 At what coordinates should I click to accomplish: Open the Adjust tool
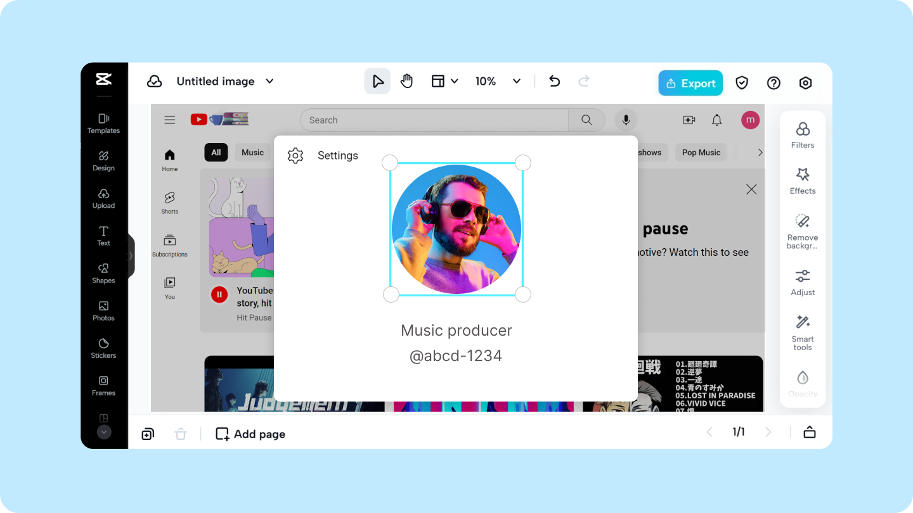point(803,282)
